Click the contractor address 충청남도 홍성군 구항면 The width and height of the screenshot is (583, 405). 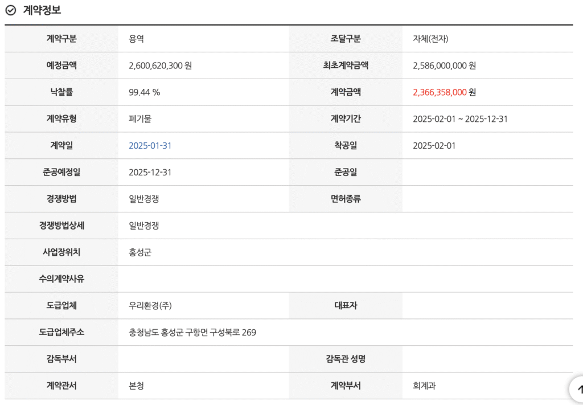(x=192, y=333)
